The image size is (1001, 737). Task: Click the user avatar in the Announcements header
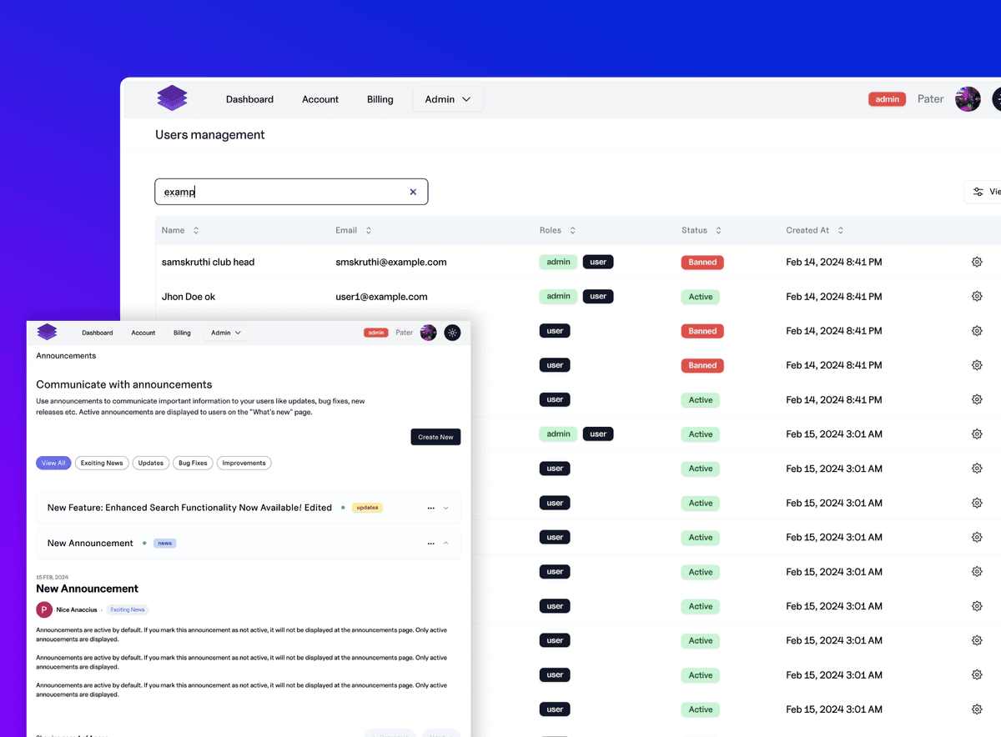(428, 333)
